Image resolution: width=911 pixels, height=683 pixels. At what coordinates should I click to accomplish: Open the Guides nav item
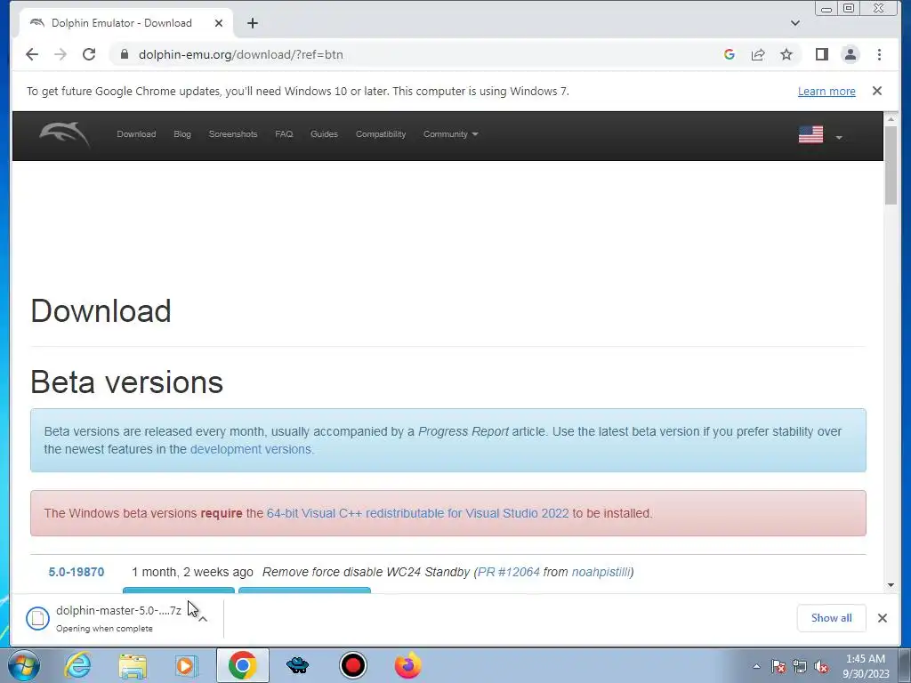[x=324, y=134]
